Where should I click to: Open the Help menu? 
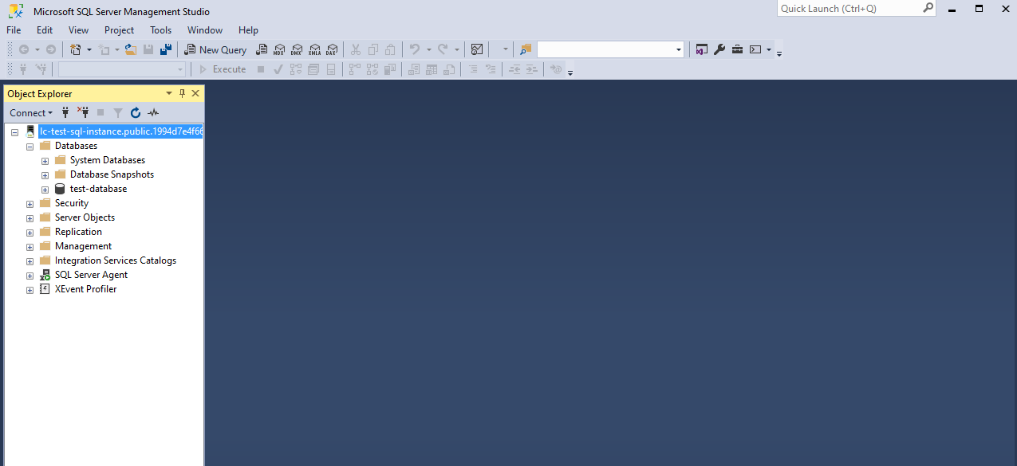pos(248,30)
